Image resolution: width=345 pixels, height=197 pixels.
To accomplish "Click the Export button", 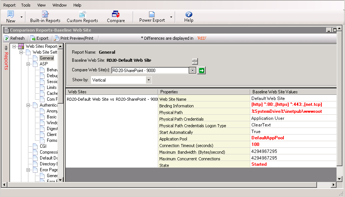I will (x=39, y=38).
